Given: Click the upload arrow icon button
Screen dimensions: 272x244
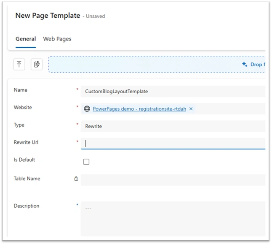Looking at the screenshot, I should coord(19,64).
